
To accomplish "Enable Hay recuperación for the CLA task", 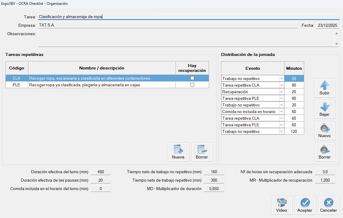I will [x=192, y=78].
